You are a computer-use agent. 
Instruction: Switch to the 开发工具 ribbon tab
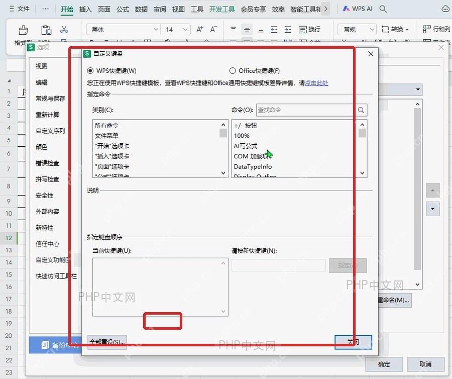click(222, 9)
